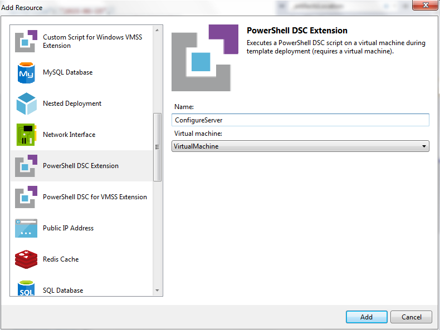The image size is (440, 330).
Task: Click the PowerShell DSC Extension list icon
Action: pyautogui.click(x=26, y=166)
